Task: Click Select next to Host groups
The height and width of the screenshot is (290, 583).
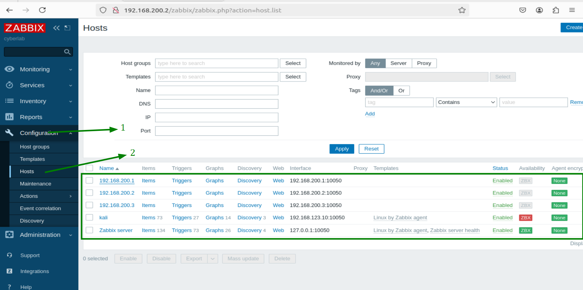Action: [293, 63]
